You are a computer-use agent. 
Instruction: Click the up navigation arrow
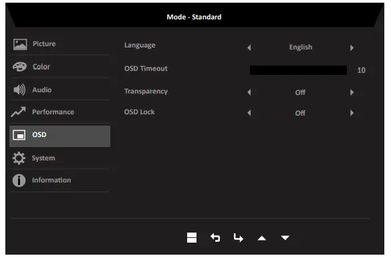261,239
